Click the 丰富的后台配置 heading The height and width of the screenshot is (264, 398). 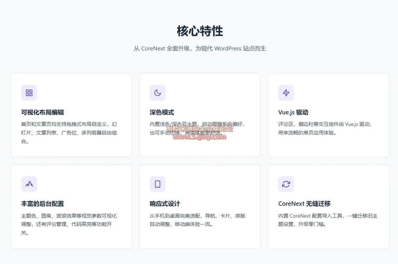point(42,204)
